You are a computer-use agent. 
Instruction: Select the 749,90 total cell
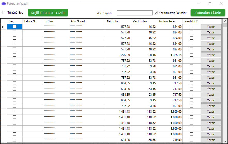point(170,140)
